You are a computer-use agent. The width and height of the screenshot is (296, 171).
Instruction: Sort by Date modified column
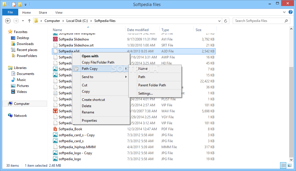tap(138, 30)
